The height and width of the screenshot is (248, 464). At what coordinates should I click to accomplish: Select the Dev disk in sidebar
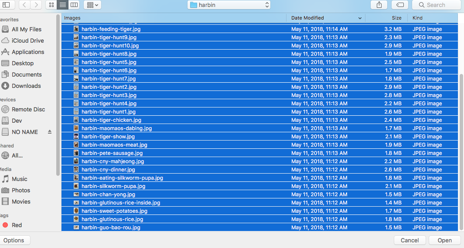point(17,121)
